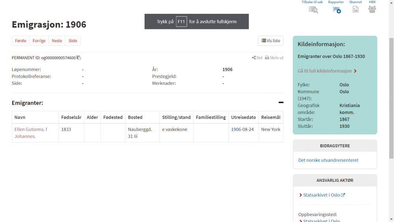Open the Skannet scanned image icon

tap(355, 10)
